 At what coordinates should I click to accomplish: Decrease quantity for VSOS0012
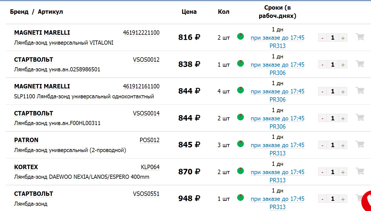tap(323, 65)
